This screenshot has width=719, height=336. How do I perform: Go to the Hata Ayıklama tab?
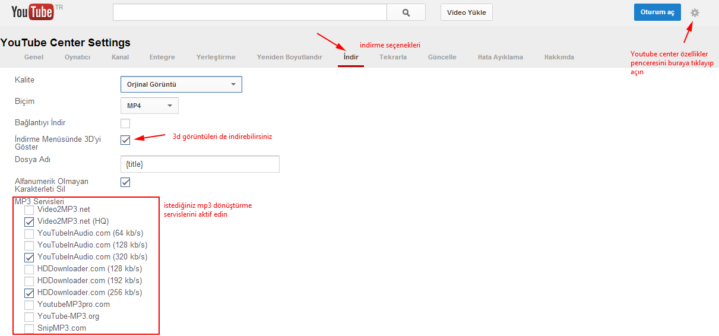501,58
